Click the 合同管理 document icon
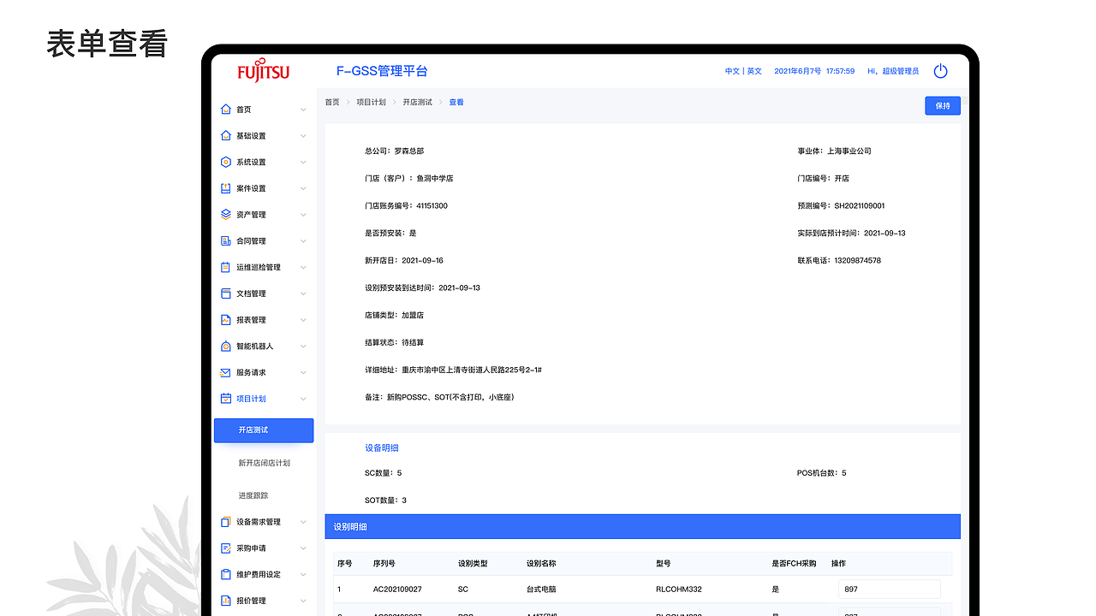The width and height of the screenshot is (1096, 616). (224, 240)
